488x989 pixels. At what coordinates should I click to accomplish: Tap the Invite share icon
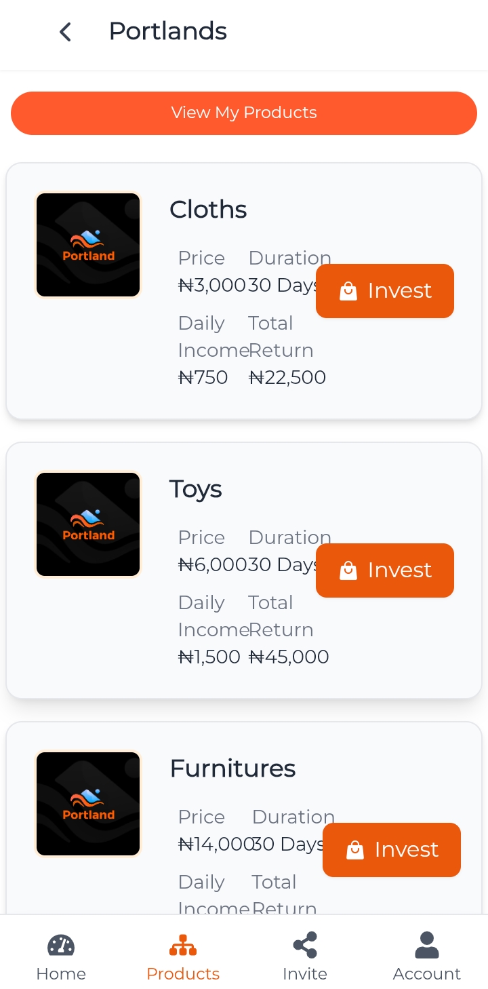click(x=305, y=945)
